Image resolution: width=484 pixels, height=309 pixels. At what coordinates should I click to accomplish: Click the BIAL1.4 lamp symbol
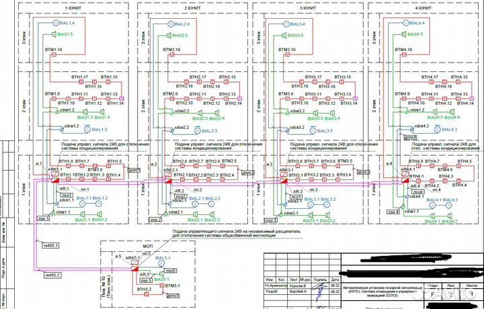(57, 24)
